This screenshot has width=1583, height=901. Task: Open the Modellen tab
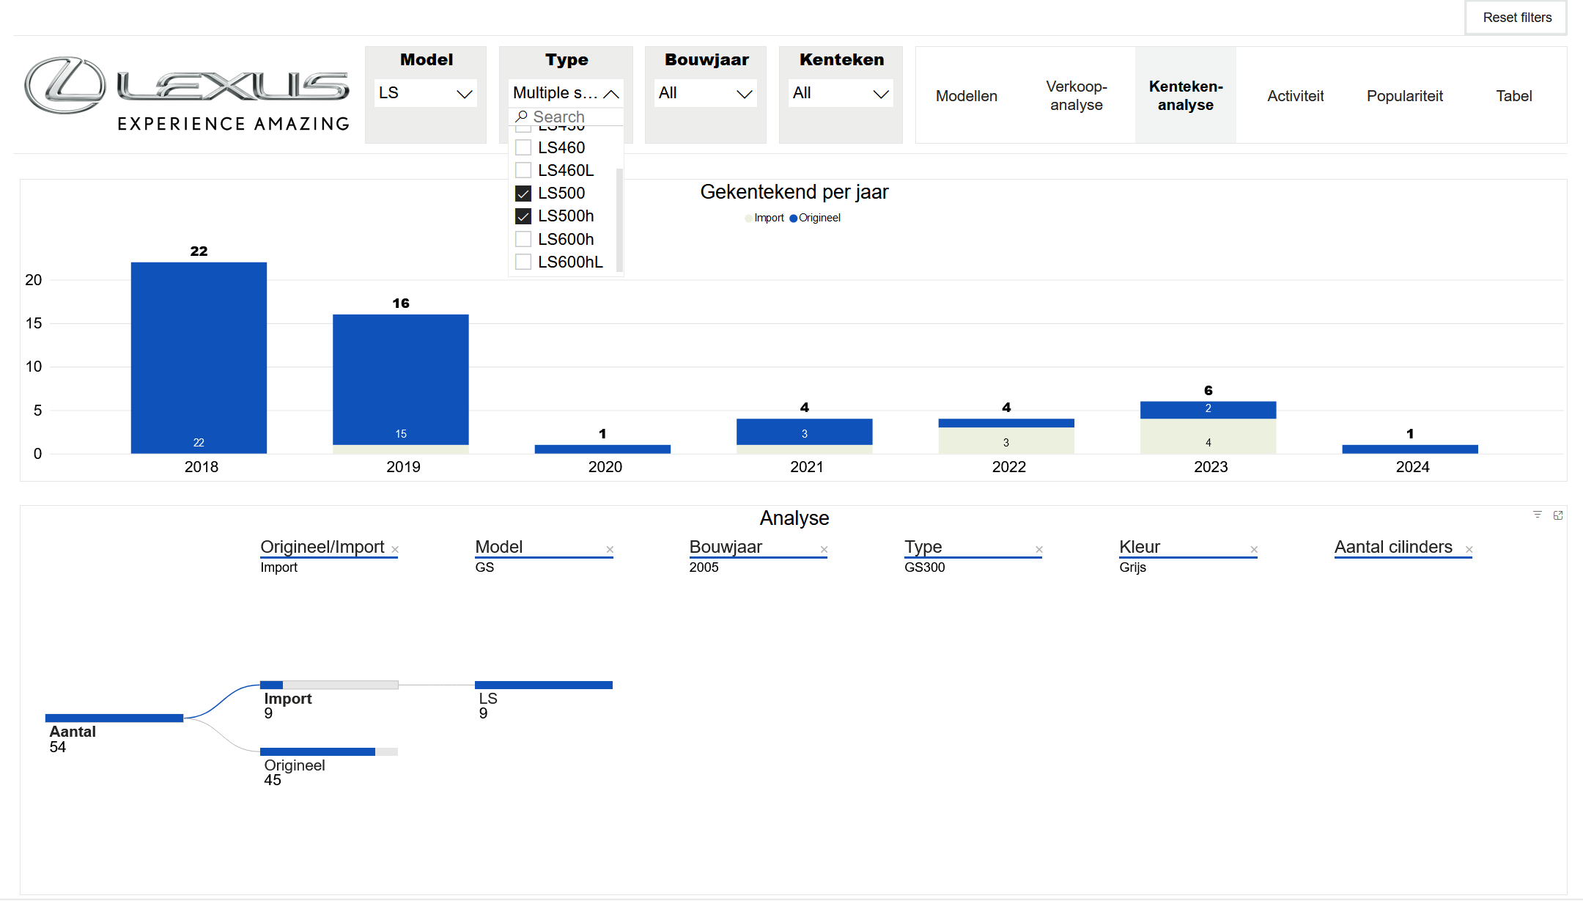(x=967, y=96)
